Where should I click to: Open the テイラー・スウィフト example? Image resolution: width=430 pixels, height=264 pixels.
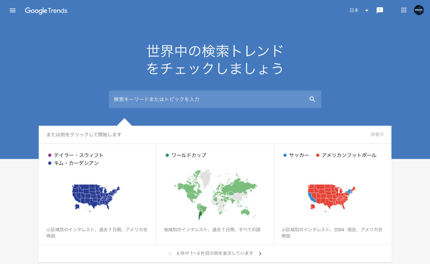click(79, 155)
